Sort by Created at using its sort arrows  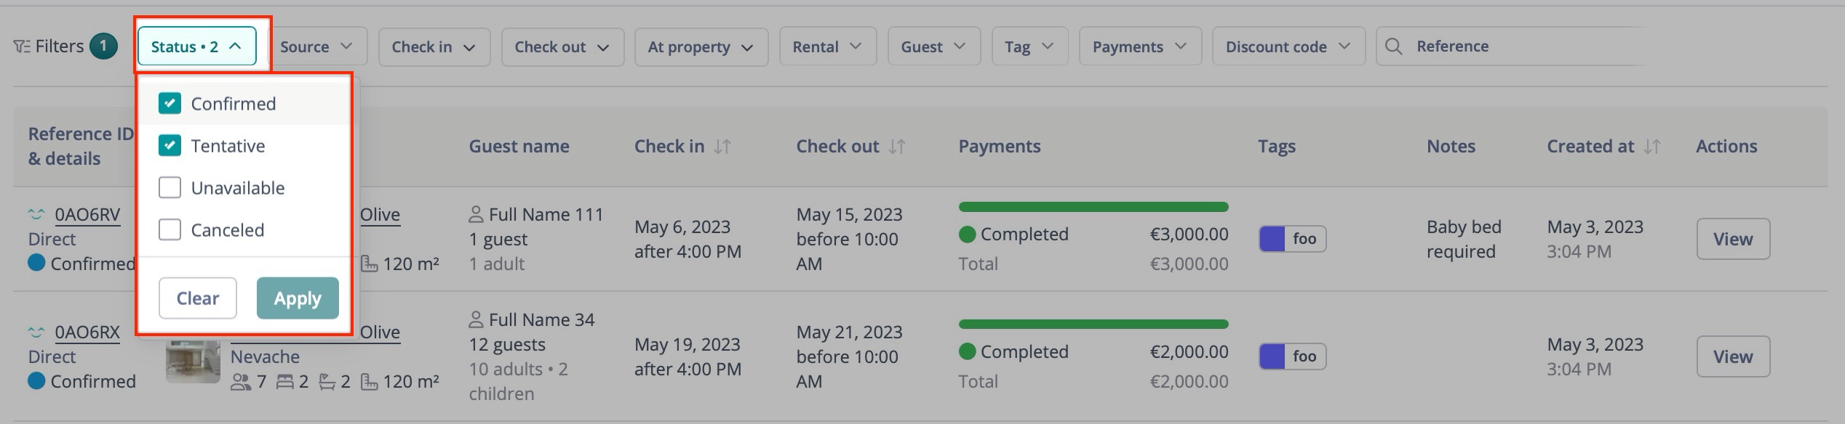click(x=1652, y=146)
